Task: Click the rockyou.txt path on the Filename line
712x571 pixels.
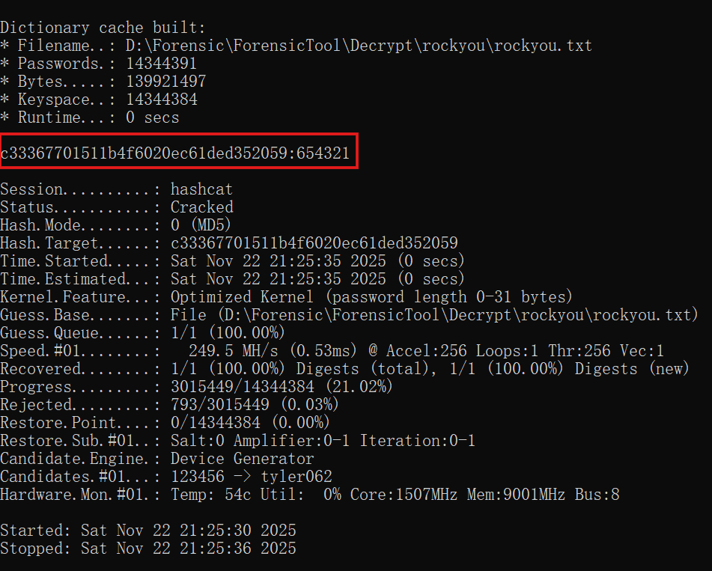Action: [x=359, y=46]
